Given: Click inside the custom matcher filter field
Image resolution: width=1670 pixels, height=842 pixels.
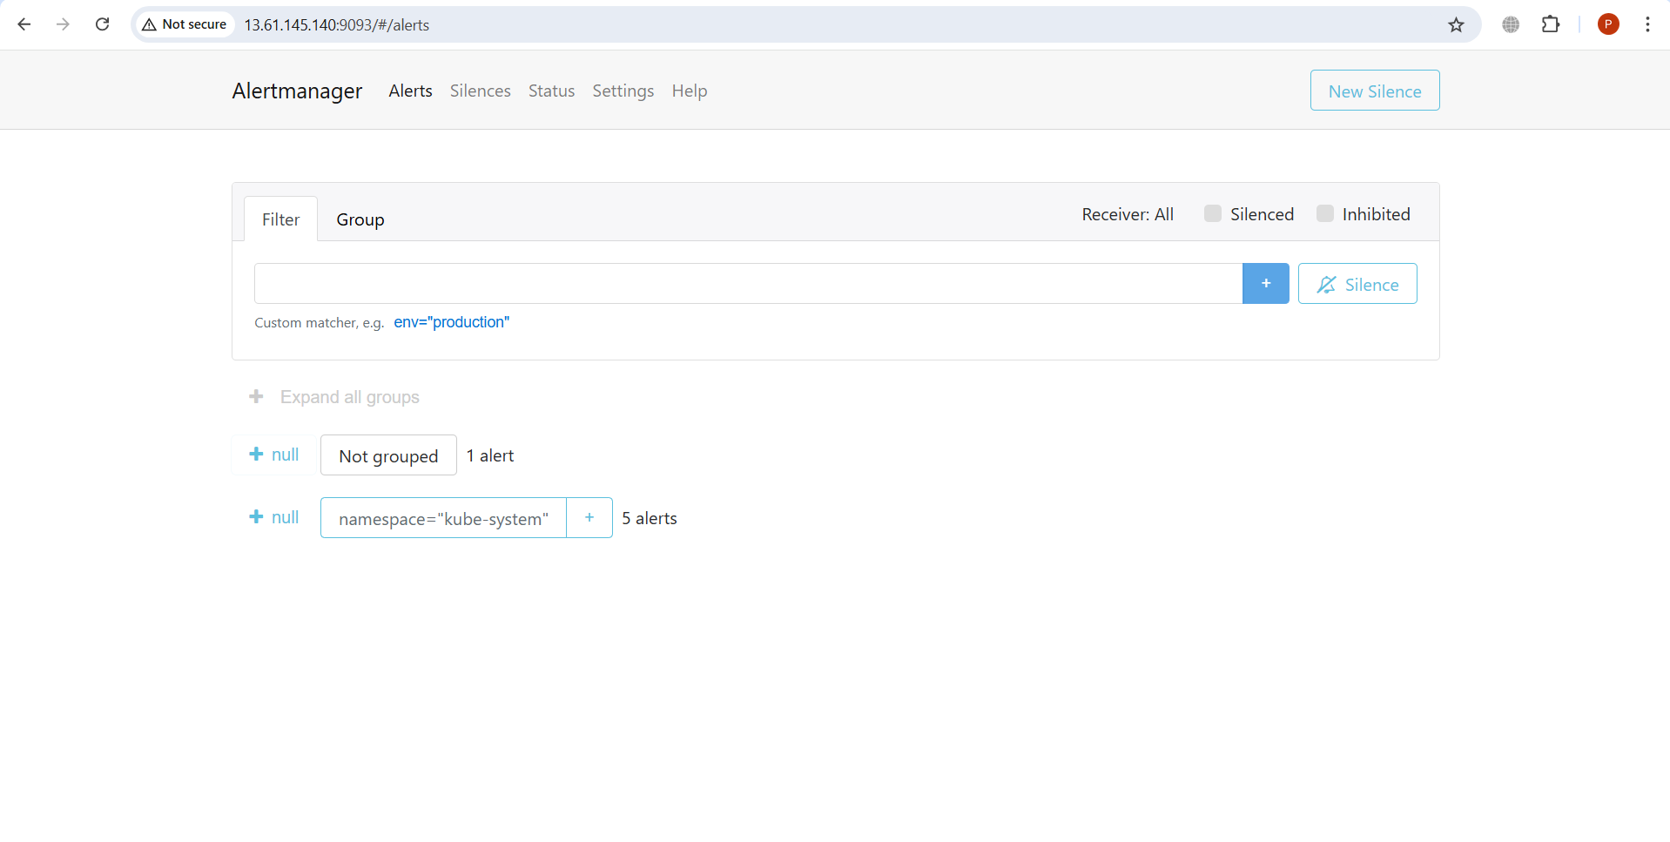Looking at the screenshot, I should pos(747,283).
